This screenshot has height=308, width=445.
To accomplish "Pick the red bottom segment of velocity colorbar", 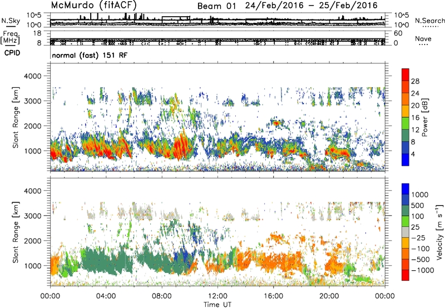I will [x=406, y=275].
